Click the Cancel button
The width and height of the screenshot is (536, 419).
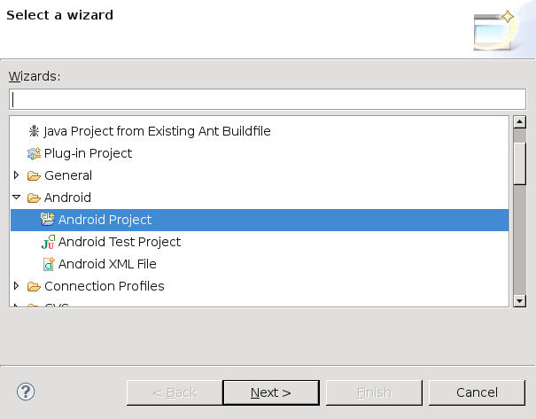[477, 392]
